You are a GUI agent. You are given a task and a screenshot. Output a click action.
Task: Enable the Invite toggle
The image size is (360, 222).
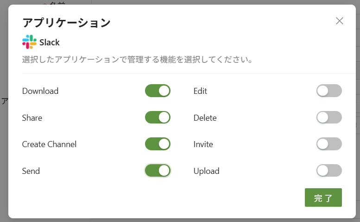point(329,144)
